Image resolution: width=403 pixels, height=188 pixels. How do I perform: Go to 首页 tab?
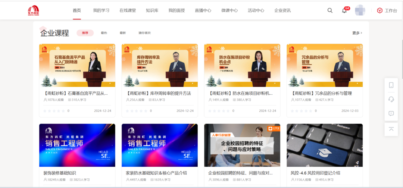pos(77,10)
